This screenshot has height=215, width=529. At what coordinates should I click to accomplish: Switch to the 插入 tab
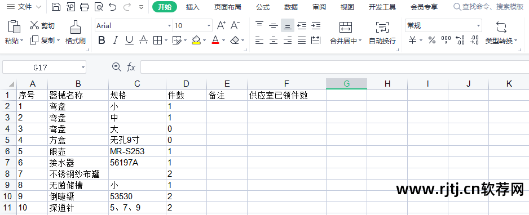(193, 7)
